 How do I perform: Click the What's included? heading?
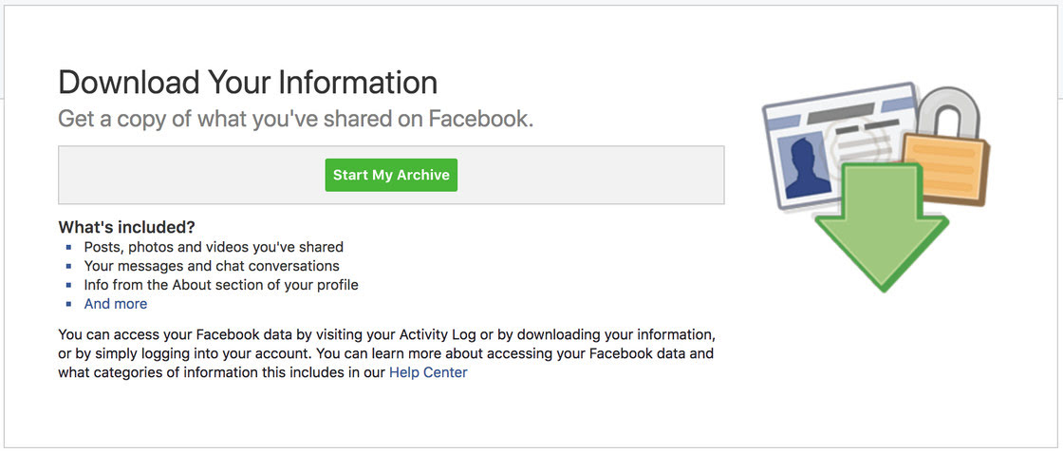pos(126,227)
